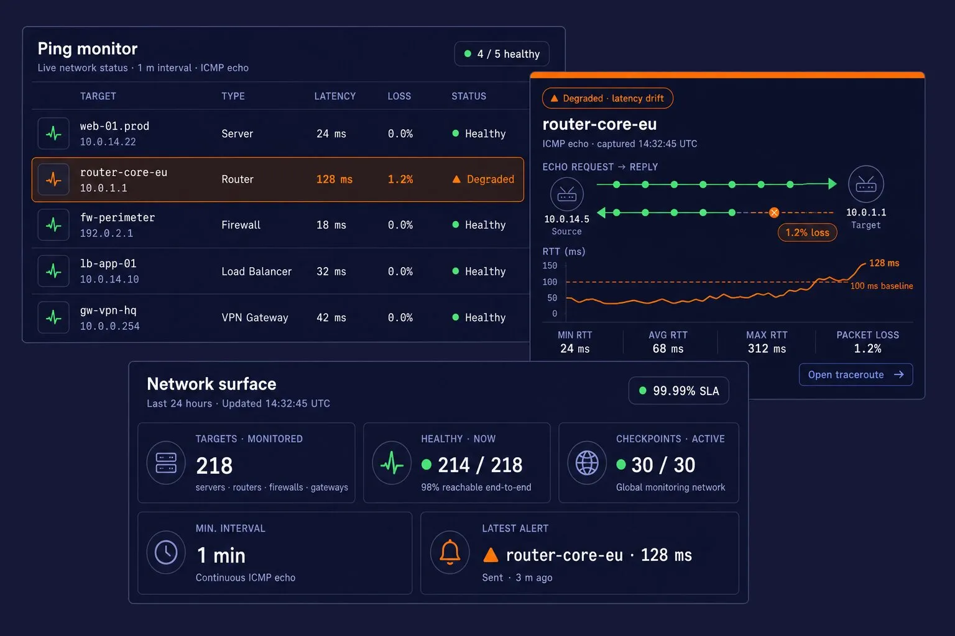Click the 1.2% loss pill label
This screenshot has width=955, height=636.
coord(807,232)
